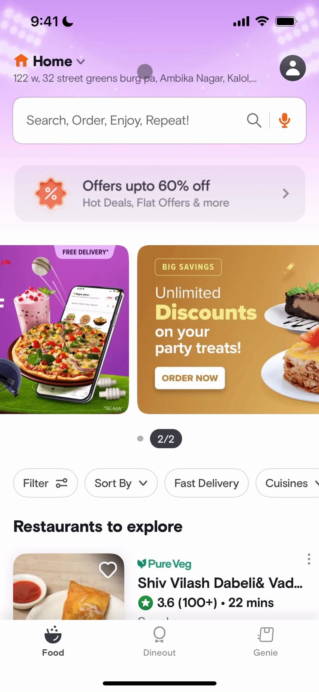
Task: Open the user profile avatar icon
Action: 293,68
